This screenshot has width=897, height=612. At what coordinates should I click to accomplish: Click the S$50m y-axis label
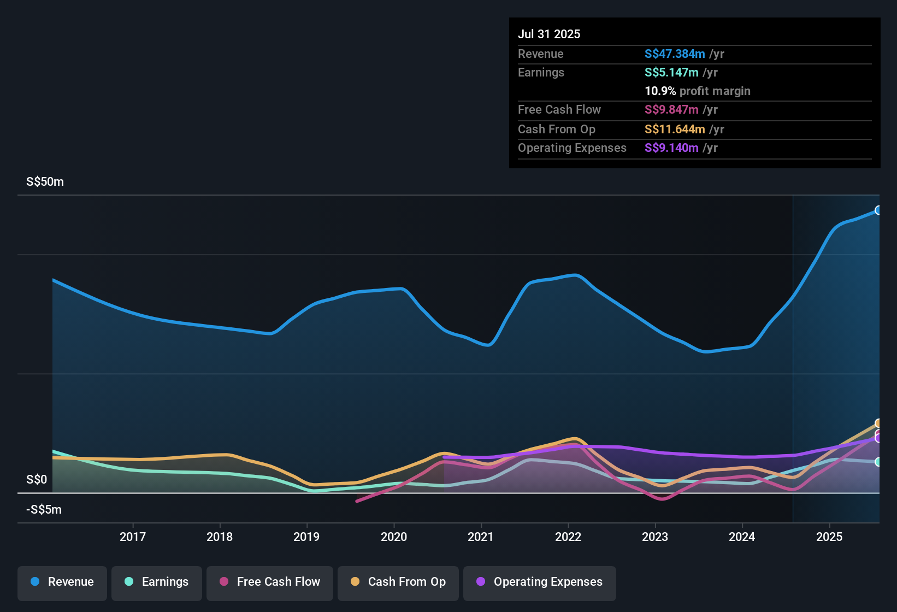coord(45,181)
